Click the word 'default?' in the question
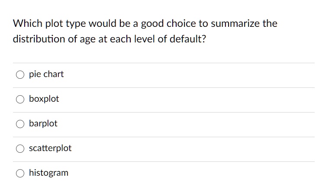Image resolution: width=319 pixels, height=190 pixels. pyautogui.click(x=188, y=39)
